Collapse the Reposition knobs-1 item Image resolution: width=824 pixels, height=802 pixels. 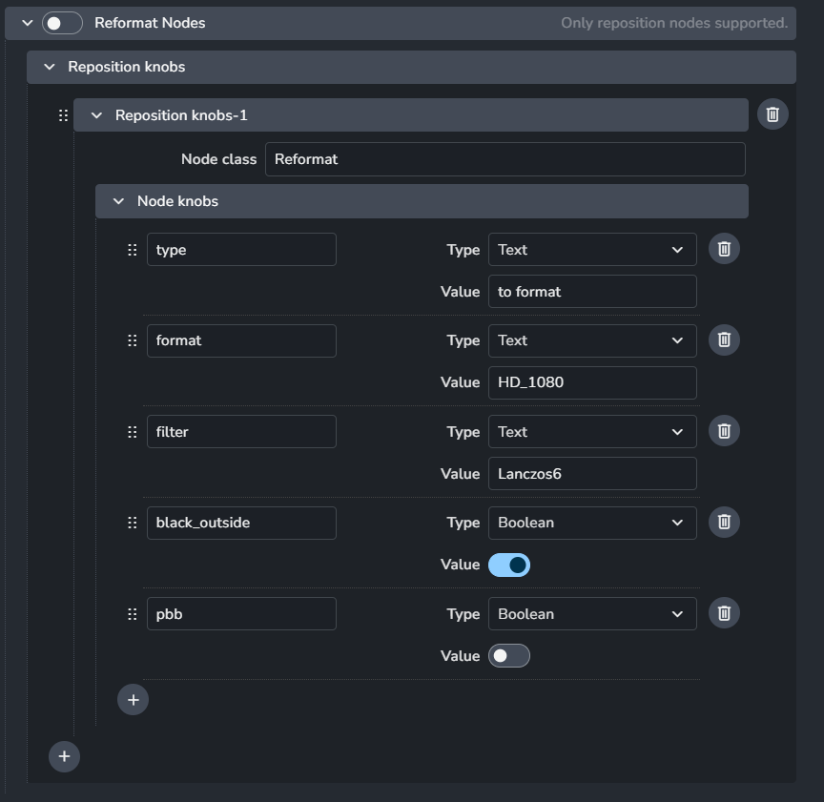click(96, 115)
